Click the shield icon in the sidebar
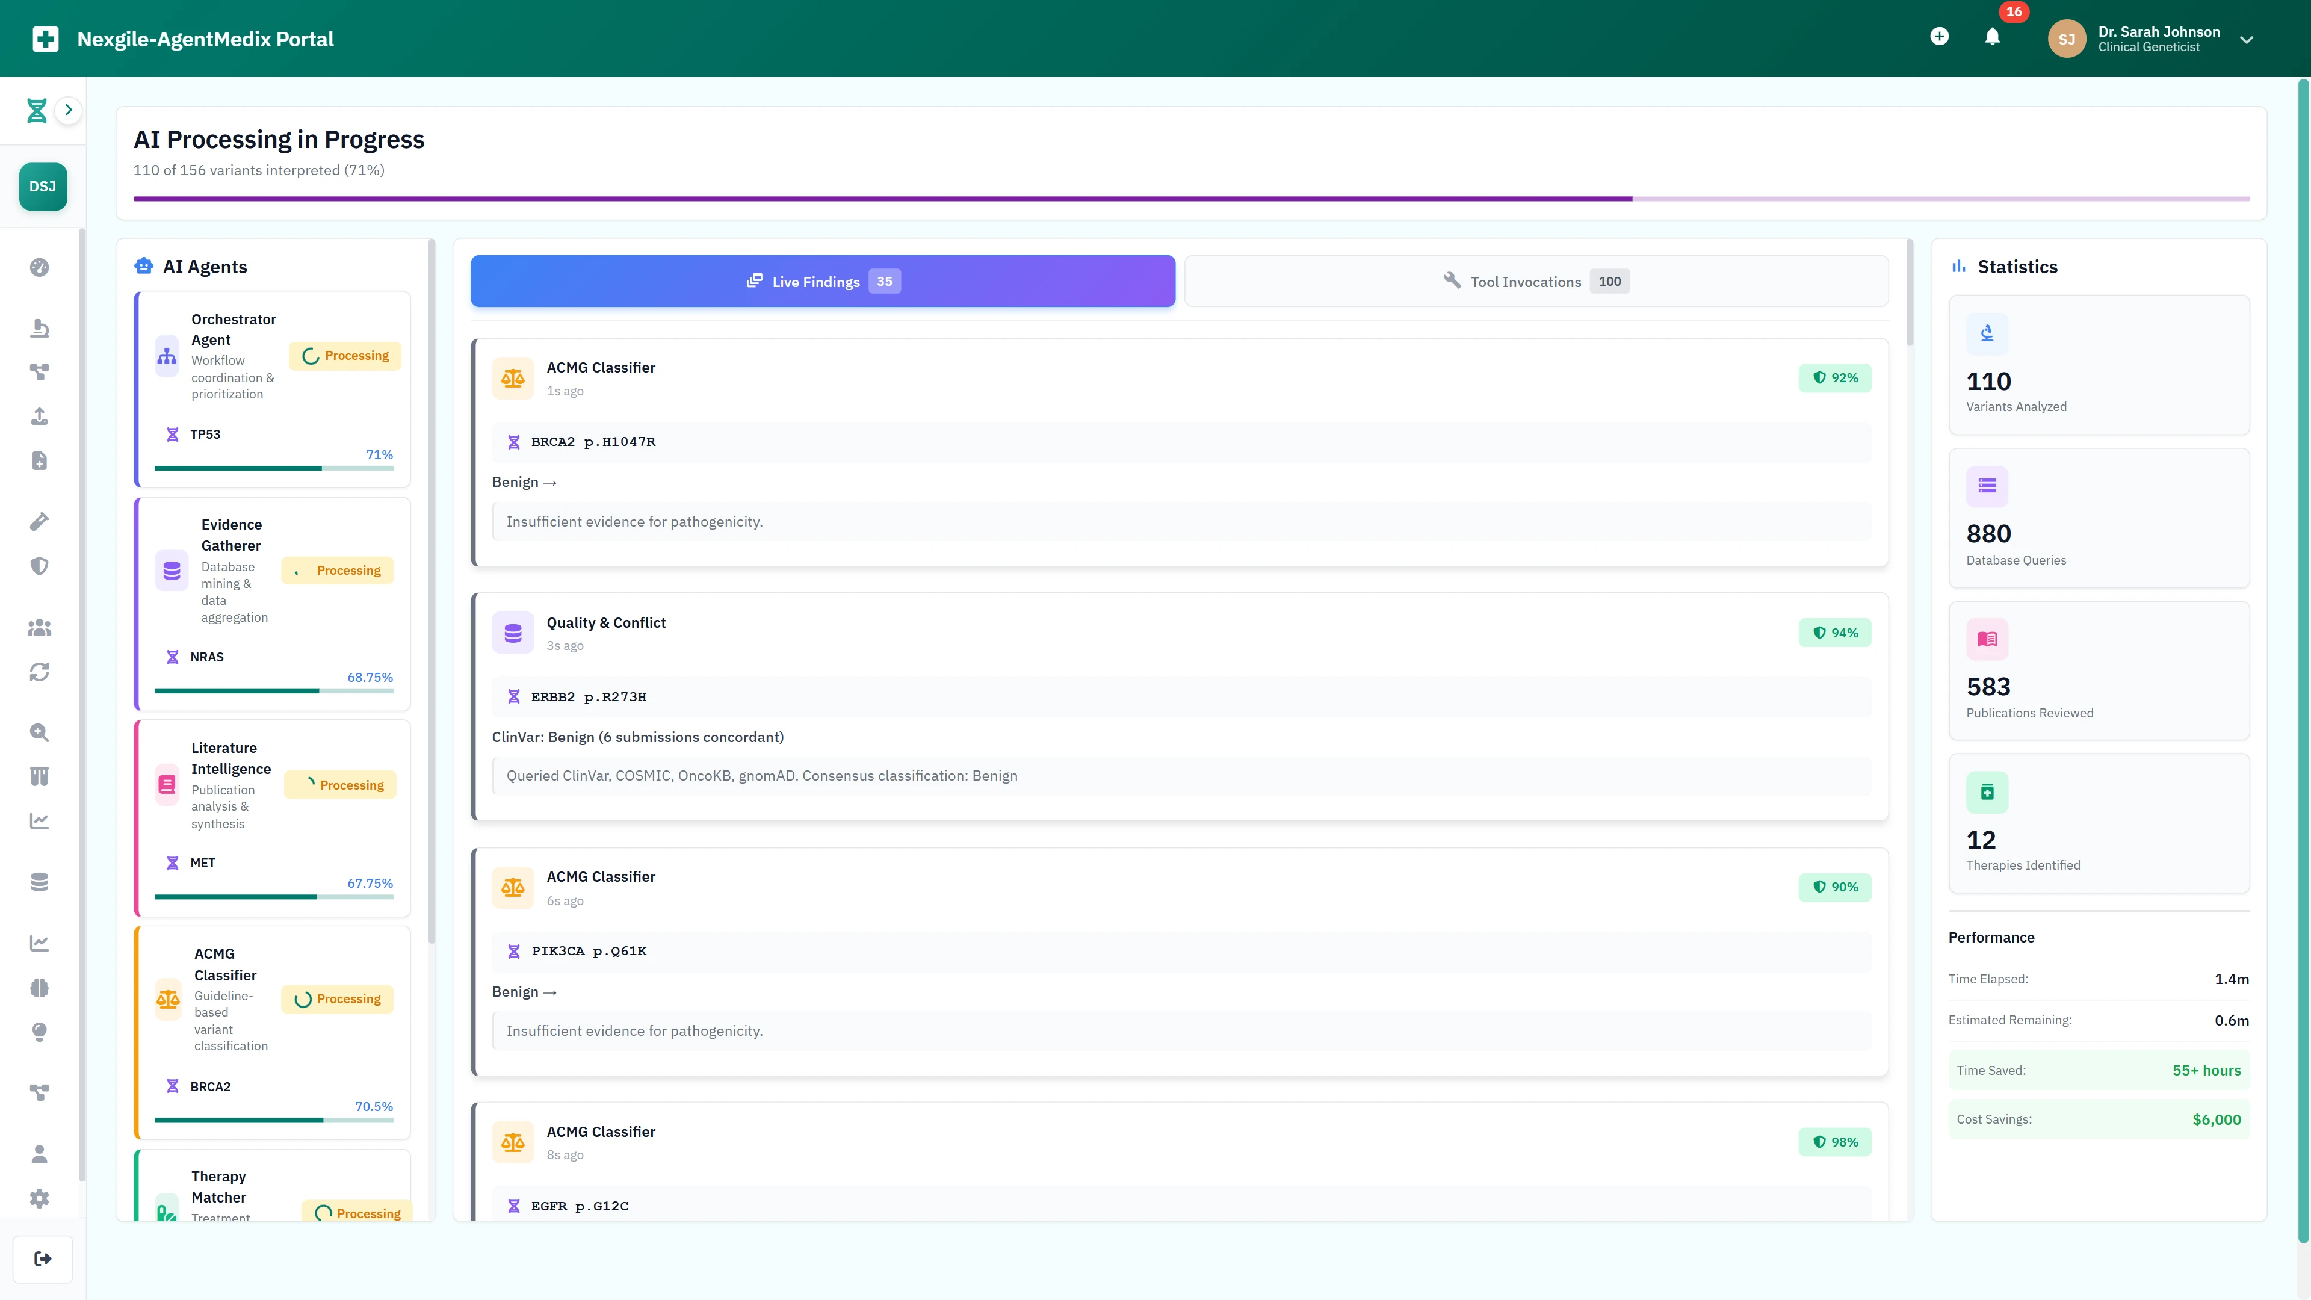The height and width of the screenshot is (1300, 2311). point(40,565)
